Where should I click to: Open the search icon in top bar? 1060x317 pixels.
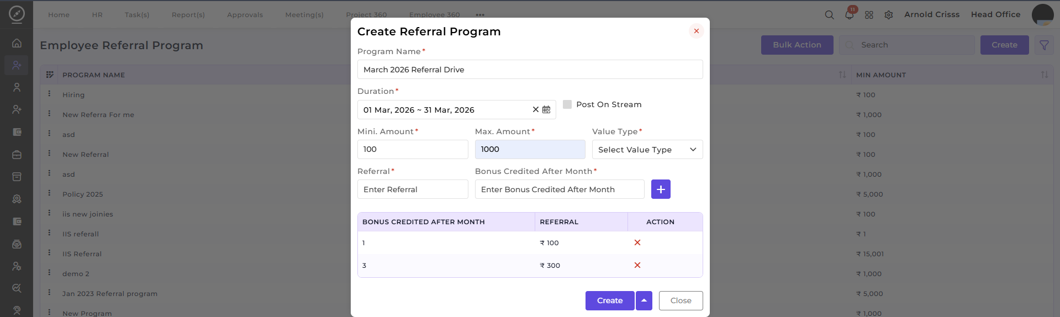point(829,15)
